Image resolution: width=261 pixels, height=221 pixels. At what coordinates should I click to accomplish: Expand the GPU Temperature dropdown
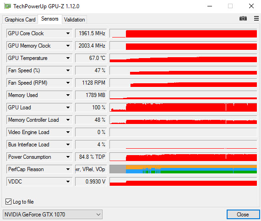pyautogui.click(x=68, y=58)
